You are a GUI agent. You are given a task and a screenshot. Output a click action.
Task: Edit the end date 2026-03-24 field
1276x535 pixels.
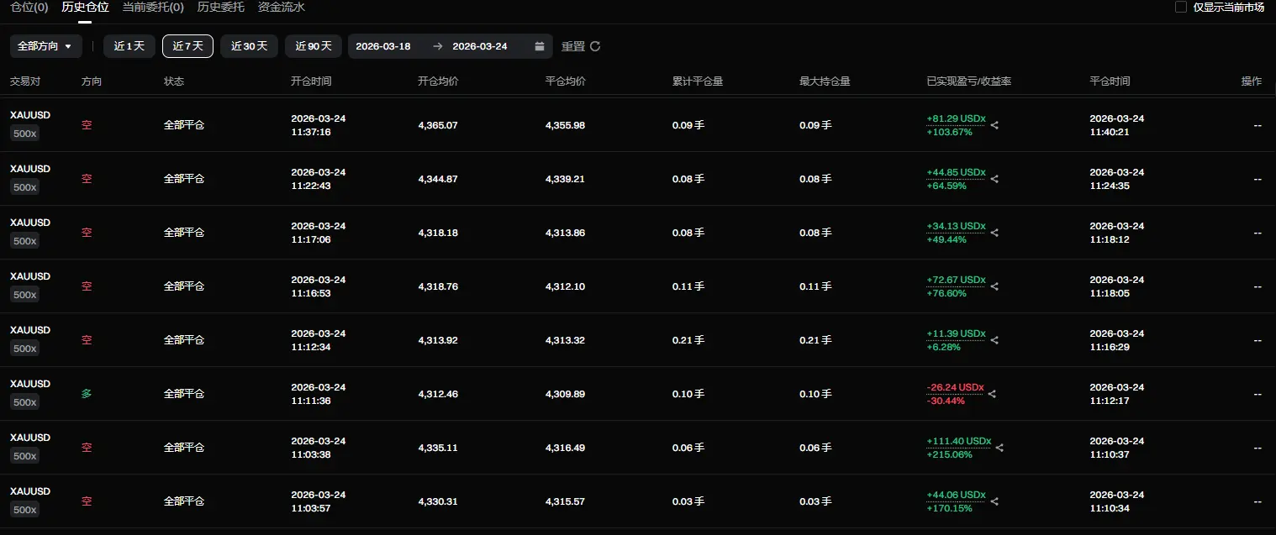(x=480, y=46)
